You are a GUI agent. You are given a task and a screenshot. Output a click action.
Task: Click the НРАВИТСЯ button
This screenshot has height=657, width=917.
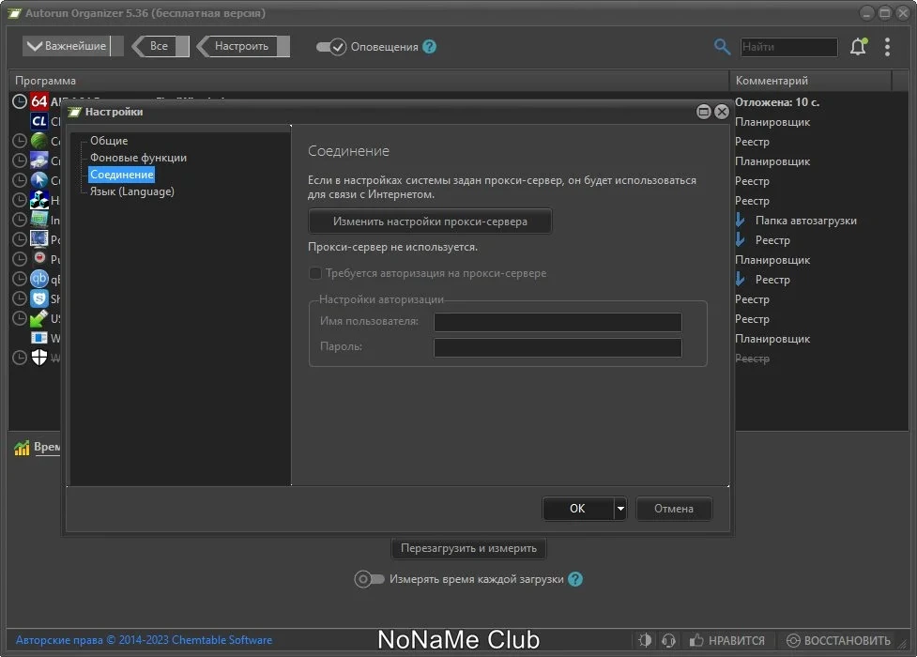tap(727, 641)
